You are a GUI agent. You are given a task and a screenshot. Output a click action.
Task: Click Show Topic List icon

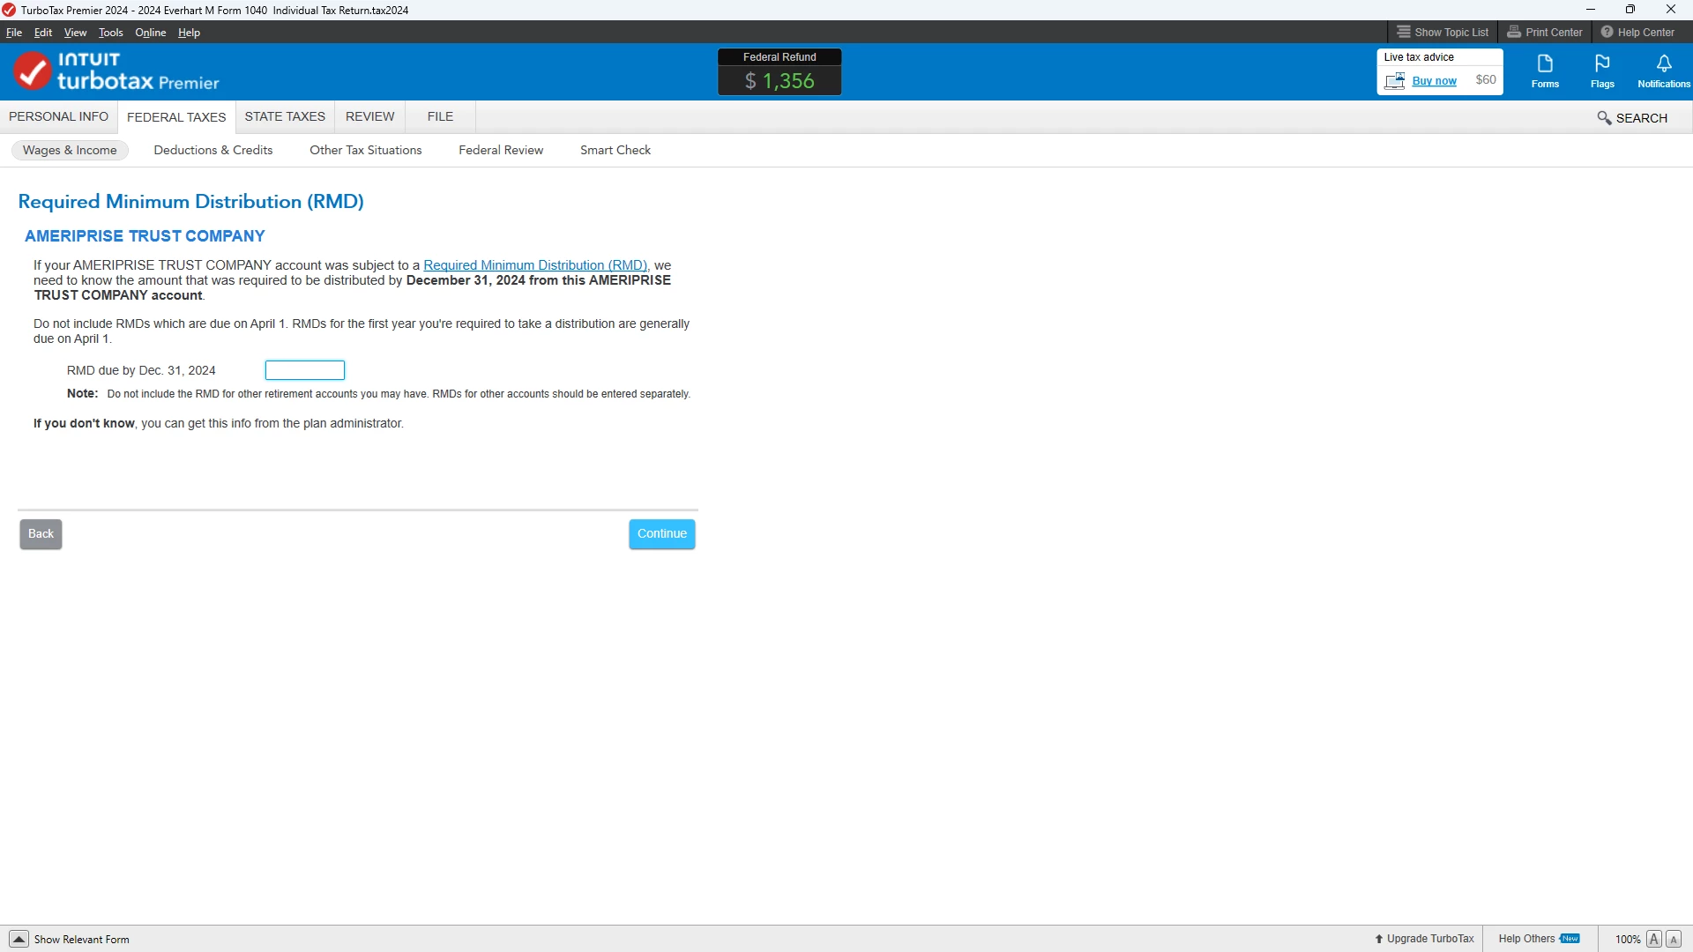click(x=1404, y=32)
